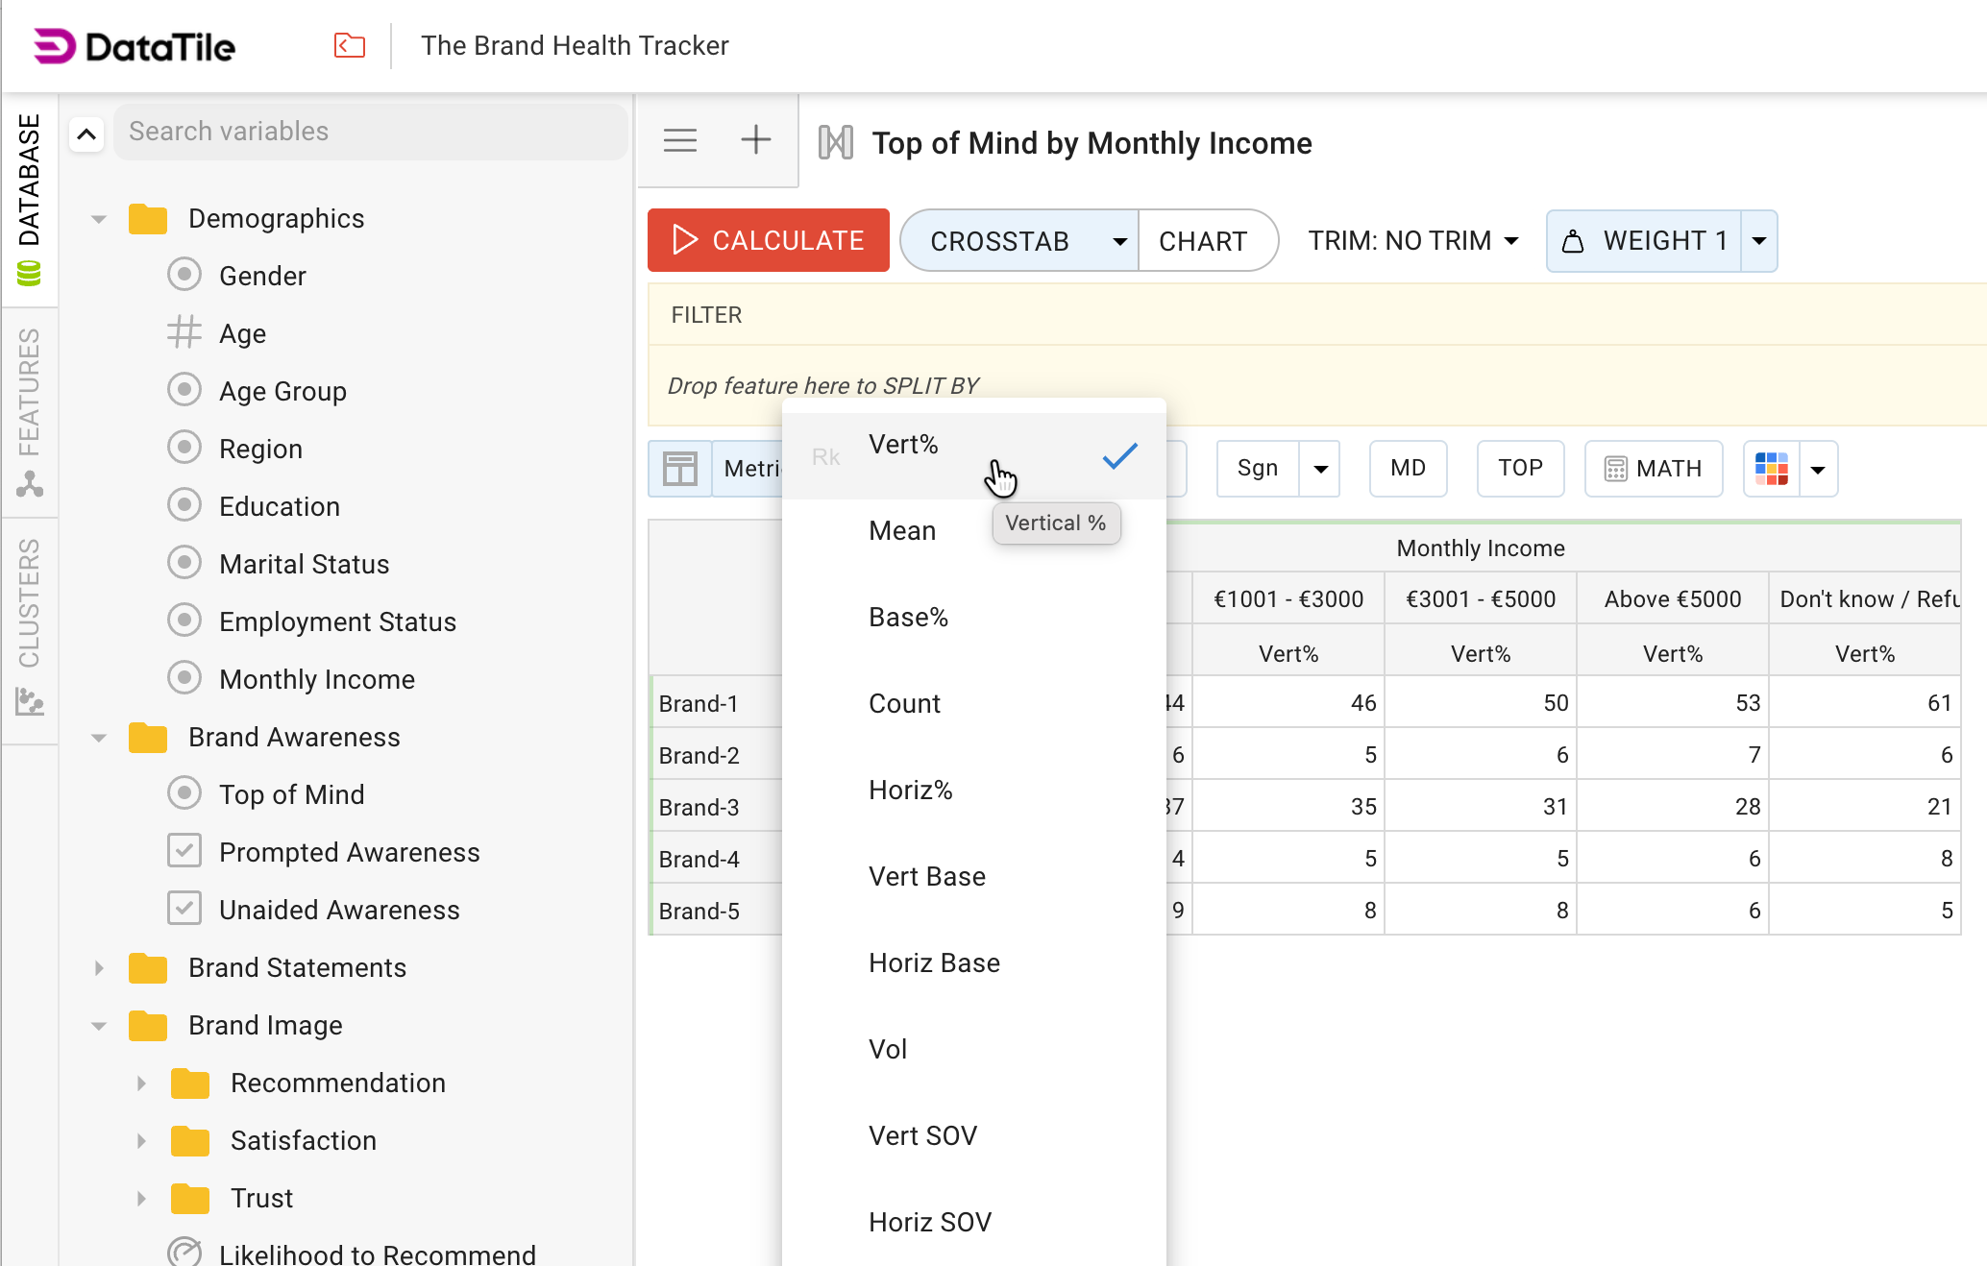Viewport: 1987px width, 1266px height.
Task: Select the Monthly Income radio variable
Action: pyautogui.click(x=184, y=678)
